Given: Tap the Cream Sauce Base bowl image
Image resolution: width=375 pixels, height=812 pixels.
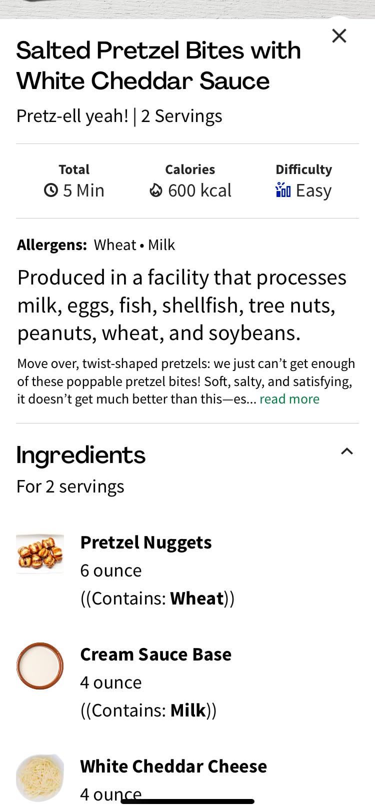Looking at the screenshot, I should pos(40,666).
